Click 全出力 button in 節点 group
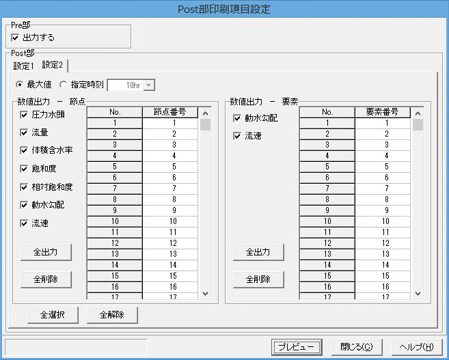Viewport: 449px width, 360px height. point(46,252)
